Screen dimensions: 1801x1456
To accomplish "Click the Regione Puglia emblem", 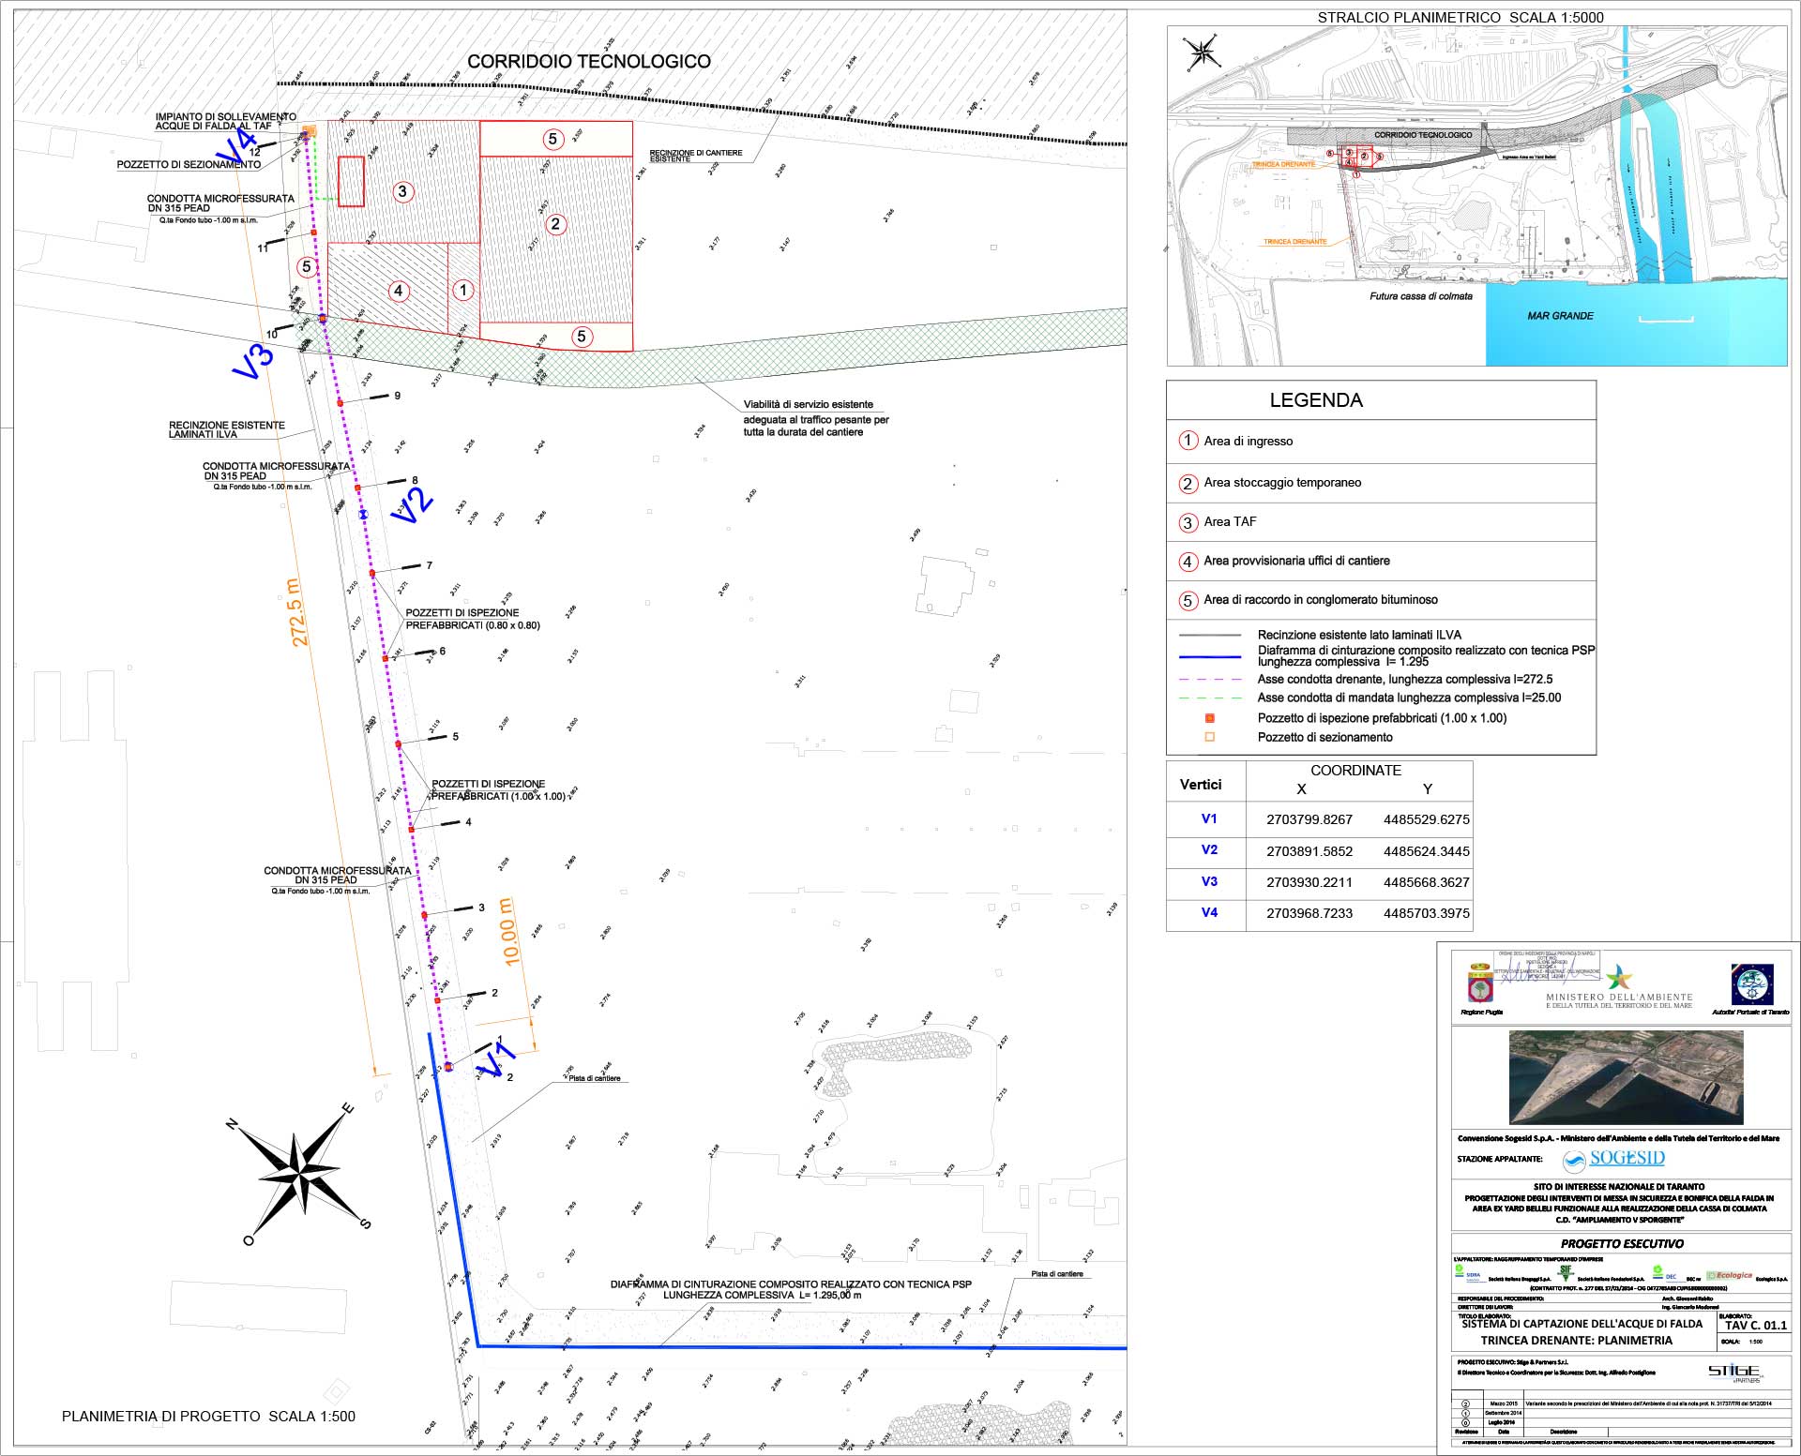I will (x=1481, y=984).
